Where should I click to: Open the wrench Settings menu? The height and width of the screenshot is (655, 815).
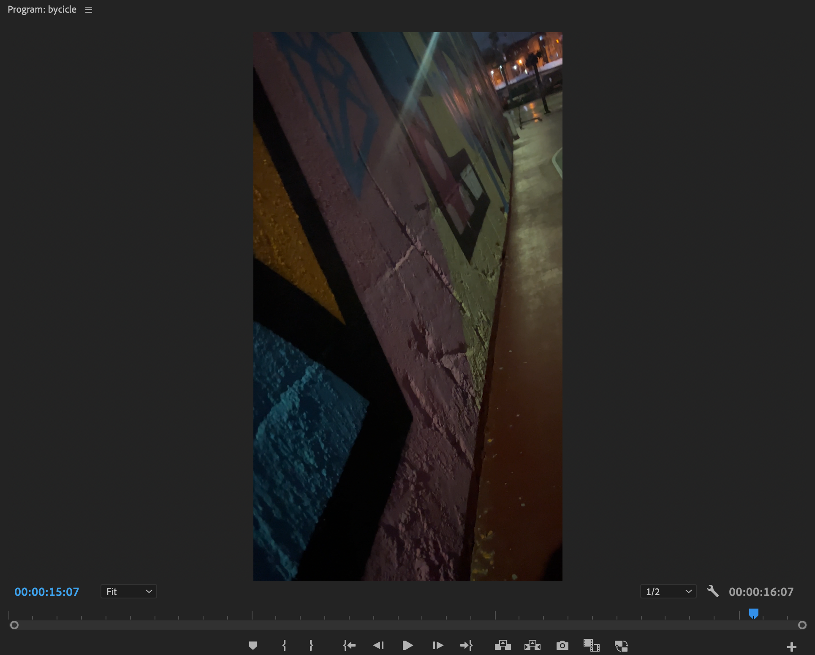[x=713, y=591]
